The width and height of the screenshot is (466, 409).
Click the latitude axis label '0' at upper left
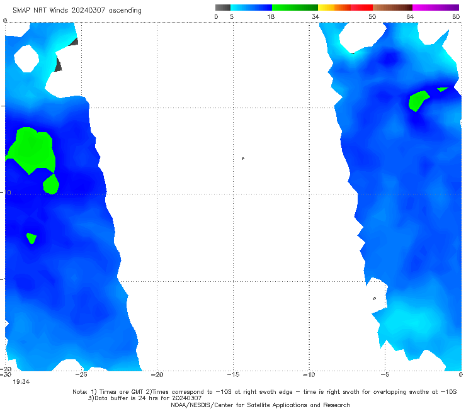pos(4,21)
